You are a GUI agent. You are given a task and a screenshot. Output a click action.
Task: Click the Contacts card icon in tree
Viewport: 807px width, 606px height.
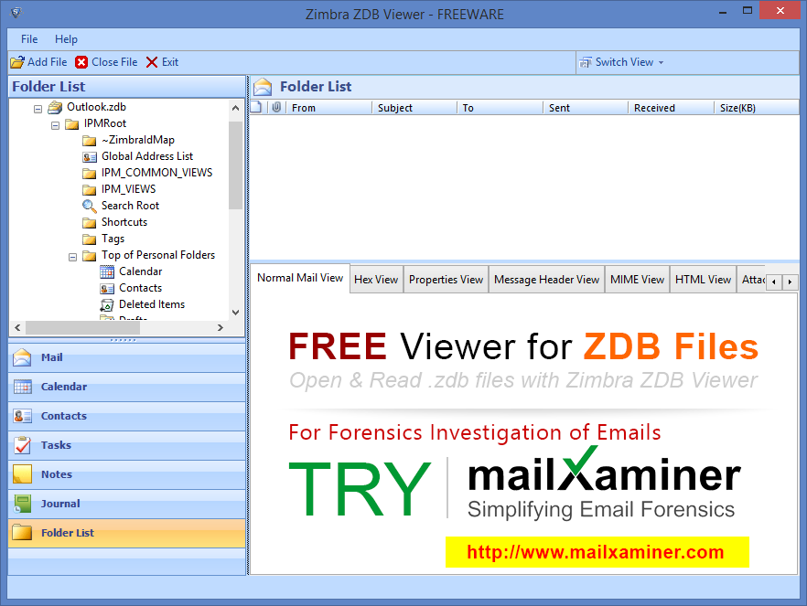(x=107, y=288)
